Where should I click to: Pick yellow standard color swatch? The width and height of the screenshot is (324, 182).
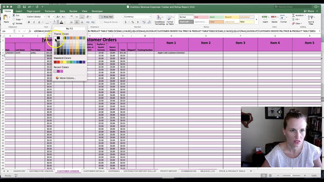click(x=65, y=62)
